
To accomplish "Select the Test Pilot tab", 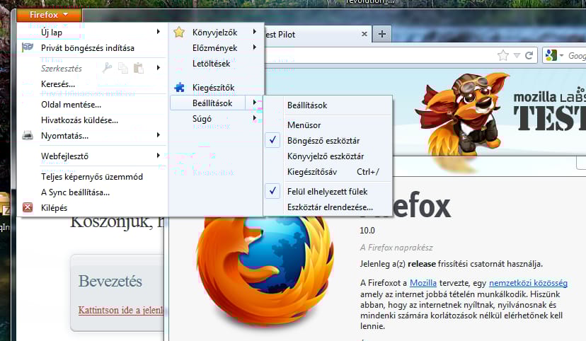I will 318,35.
